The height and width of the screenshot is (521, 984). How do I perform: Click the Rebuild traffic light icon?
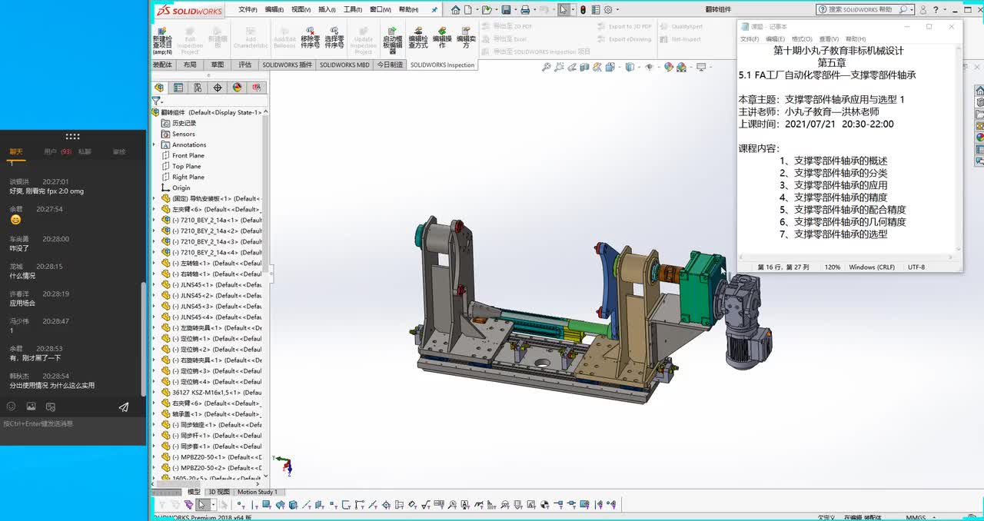(583, 10)
